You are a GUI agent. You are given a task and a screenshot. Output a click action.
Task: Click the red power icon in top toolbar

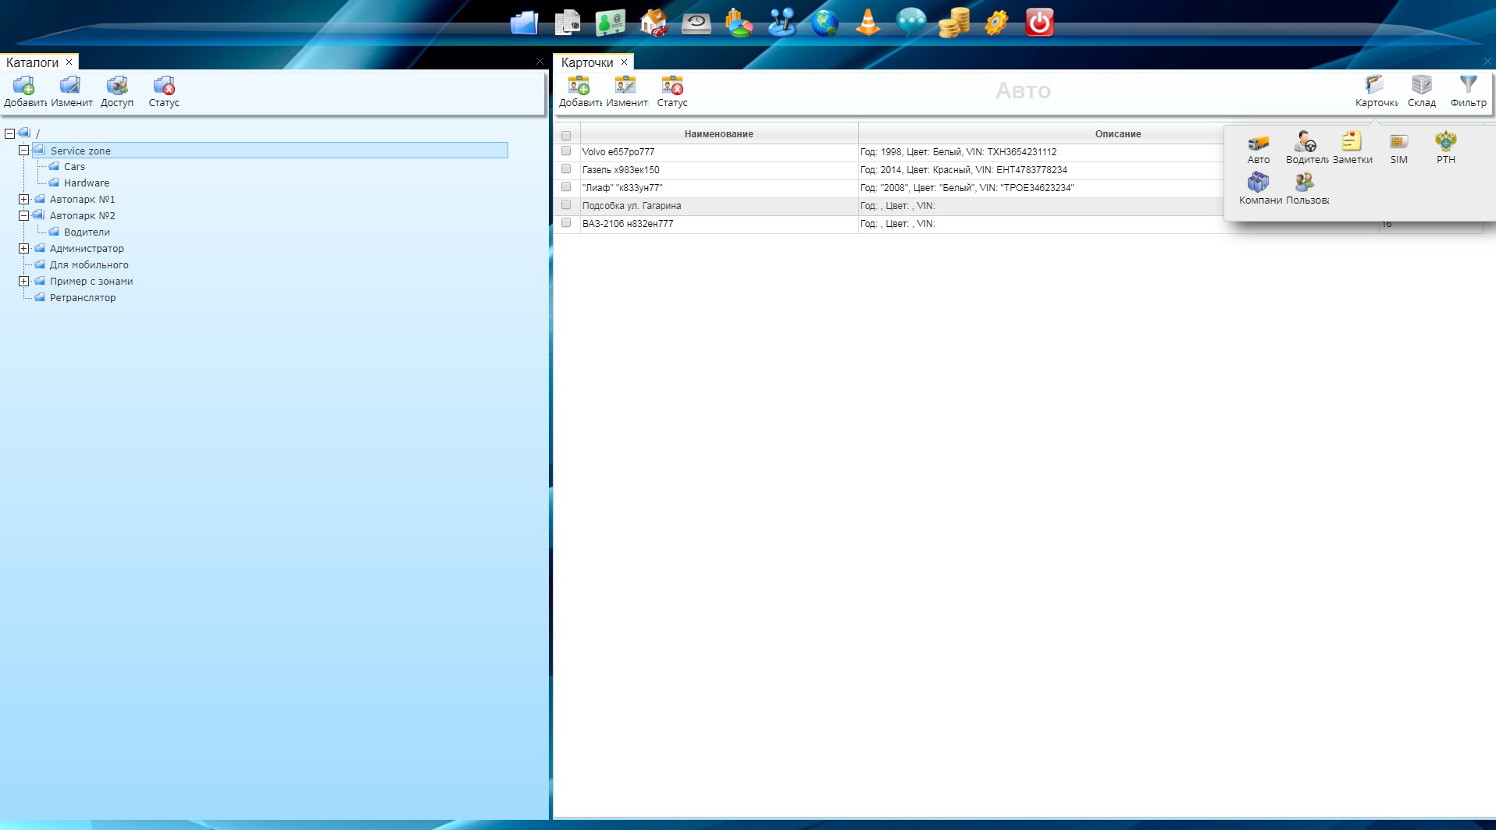click(x=1039, y=23)
